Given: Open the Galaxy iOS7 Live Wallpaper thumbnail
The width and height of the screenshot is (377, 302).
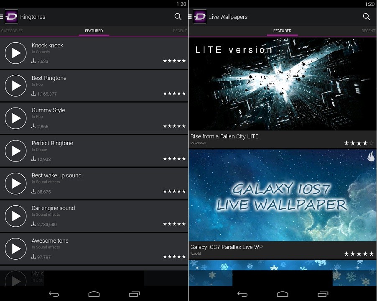Looking at the screenshot, I should click(x=283, y=195).
